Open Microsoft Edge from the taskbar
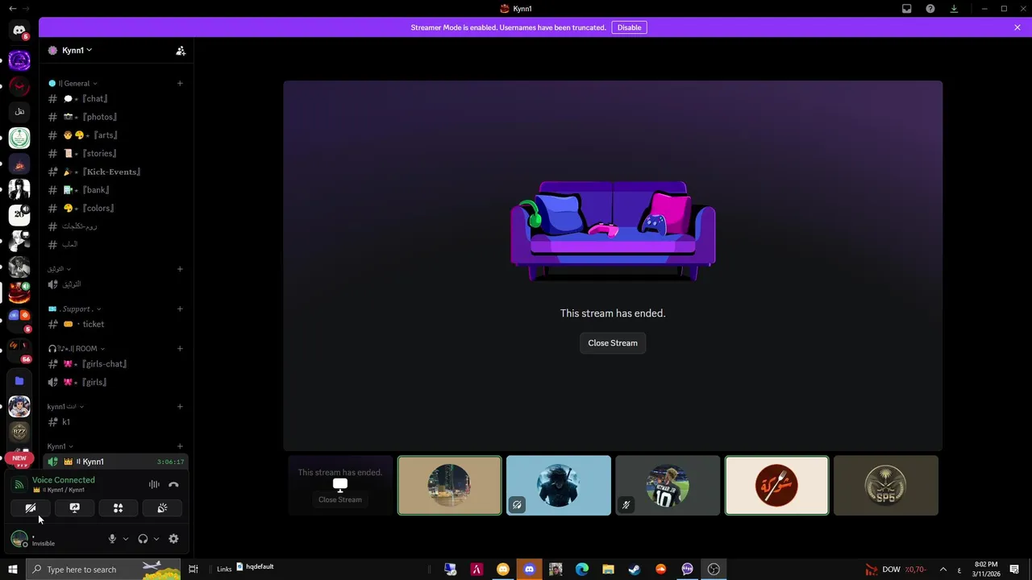 582,570
